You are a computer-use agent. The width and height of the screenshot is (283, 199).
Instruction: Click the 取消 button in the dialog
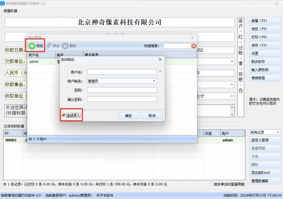coord(152,116)
